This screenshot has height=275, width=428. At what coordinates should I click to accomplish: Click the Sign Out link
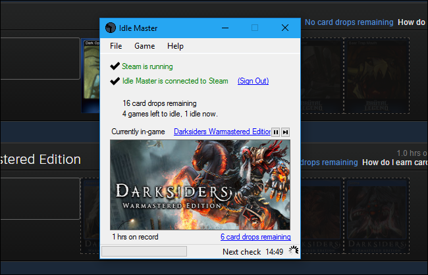[x=253, y=81]
